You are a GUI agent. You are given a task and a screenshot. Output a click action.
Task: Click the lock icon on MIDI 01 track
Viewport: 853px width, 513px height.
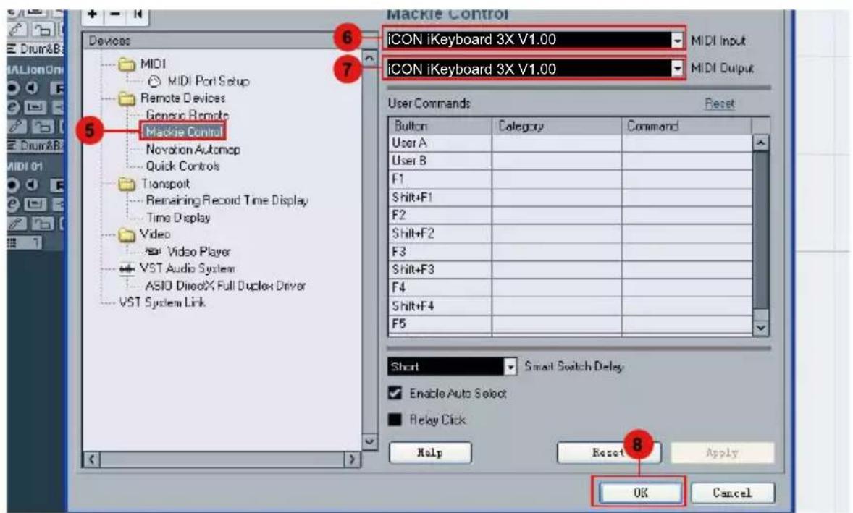point(43,224)
